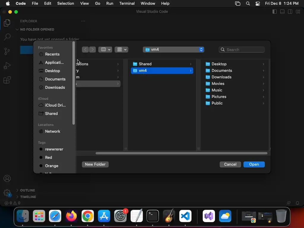Screen dimensions: 304x228
Task: Open column view options dropdown
Action: point(105,50)
